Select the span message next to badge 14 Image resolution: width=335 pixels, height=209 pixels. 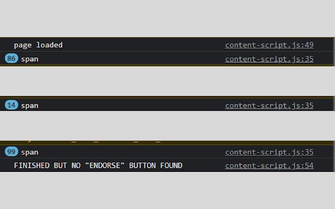(30, 106)
